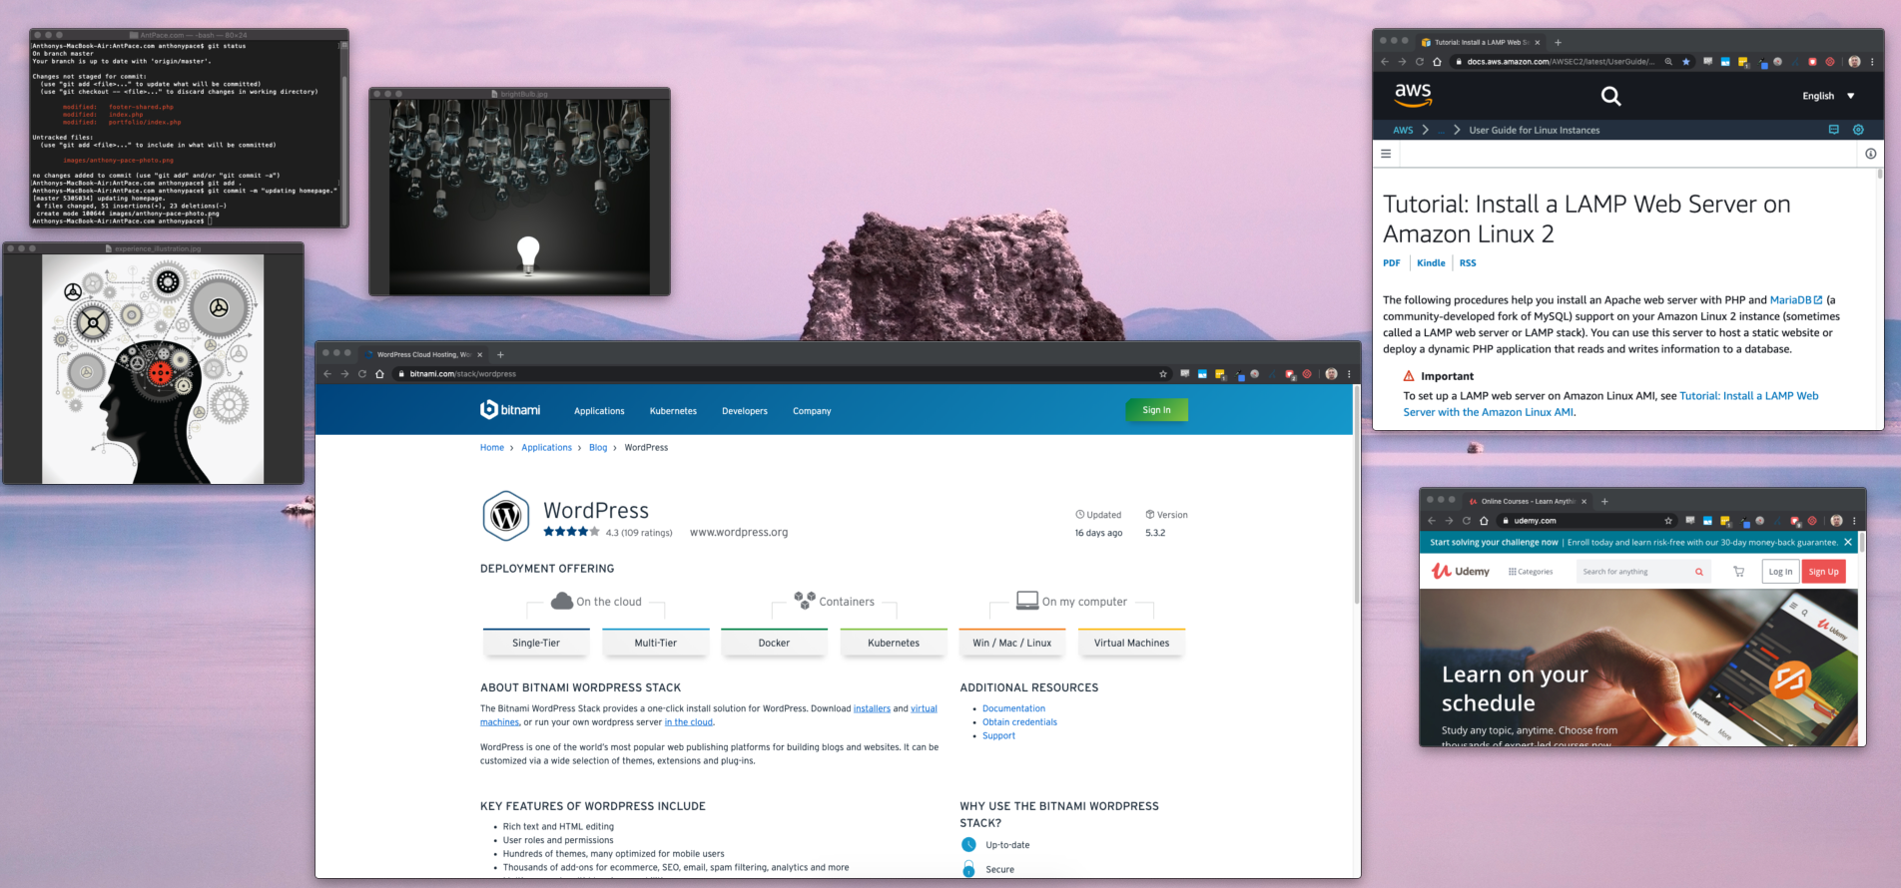Click the Udemy Log In button
1901x888 pixels.
click(1780, 572)
